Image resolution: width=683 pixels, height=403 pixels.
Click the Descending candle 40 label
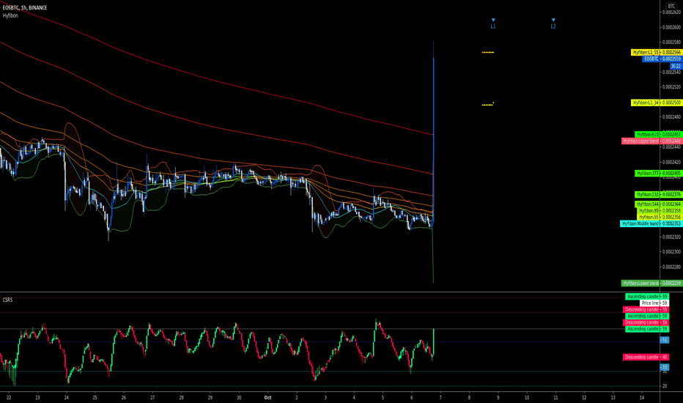(x=646, y=358)
